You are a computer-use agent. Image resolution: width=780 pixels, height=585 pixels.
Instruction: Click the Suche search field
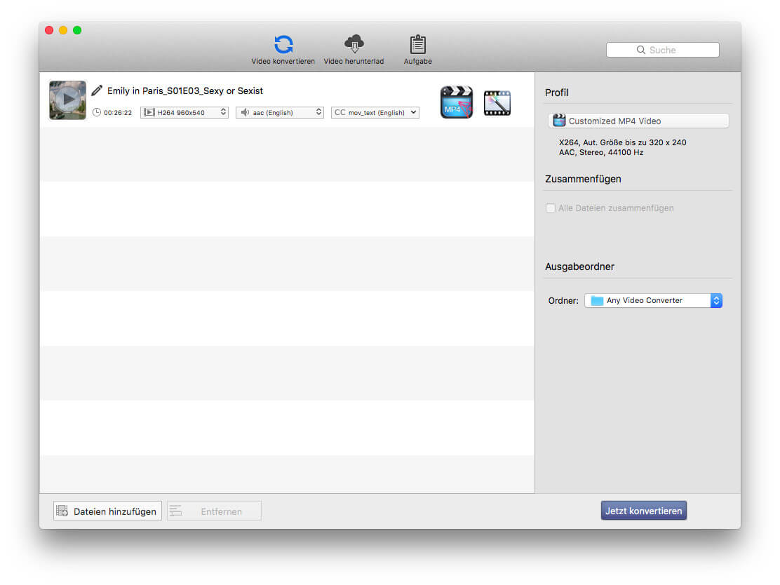click(662, 50)
